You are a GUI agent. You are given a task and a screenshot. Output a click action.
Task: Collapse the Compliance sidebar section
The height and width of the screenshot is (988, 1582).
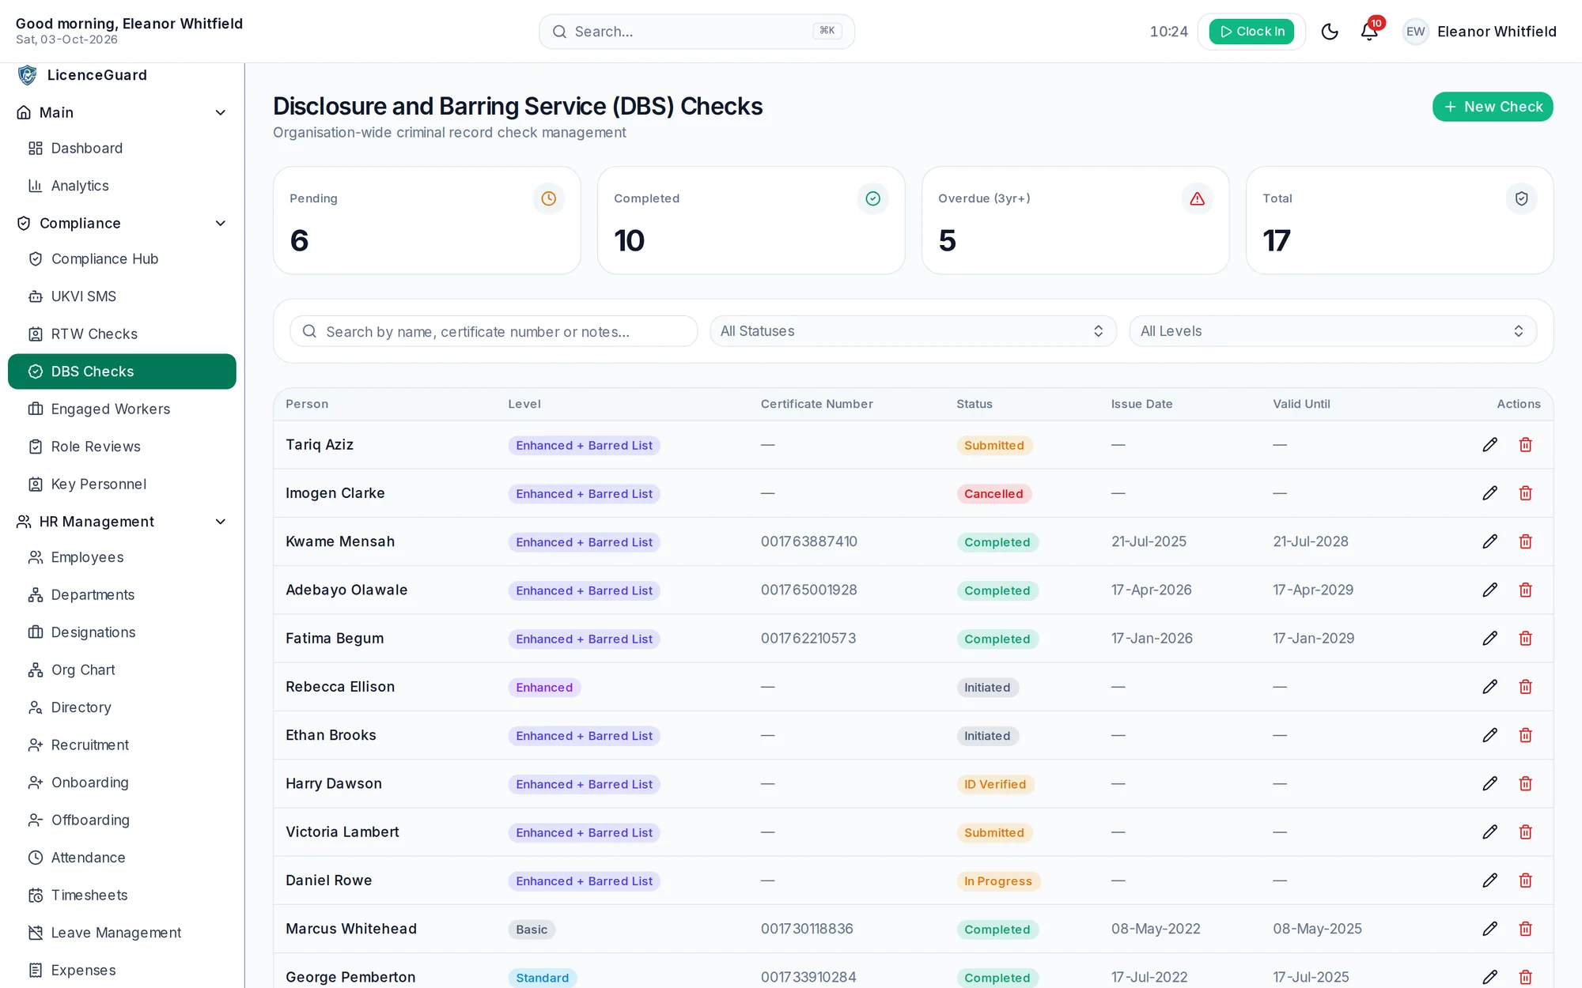(x=122, y=223)
